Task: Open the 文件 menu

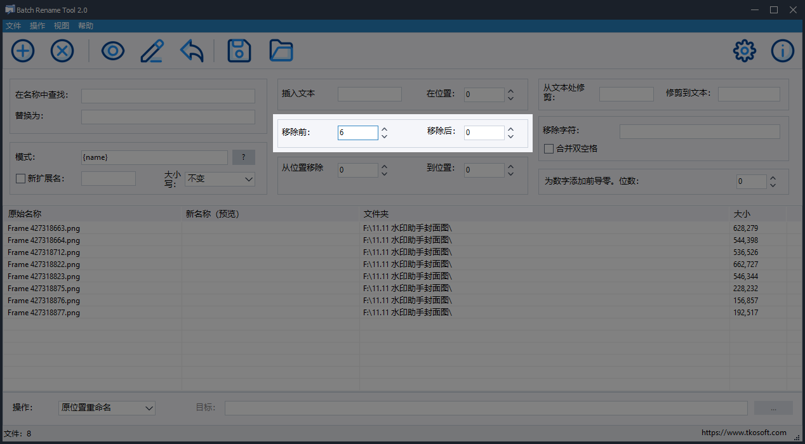Action: point(13,26)
